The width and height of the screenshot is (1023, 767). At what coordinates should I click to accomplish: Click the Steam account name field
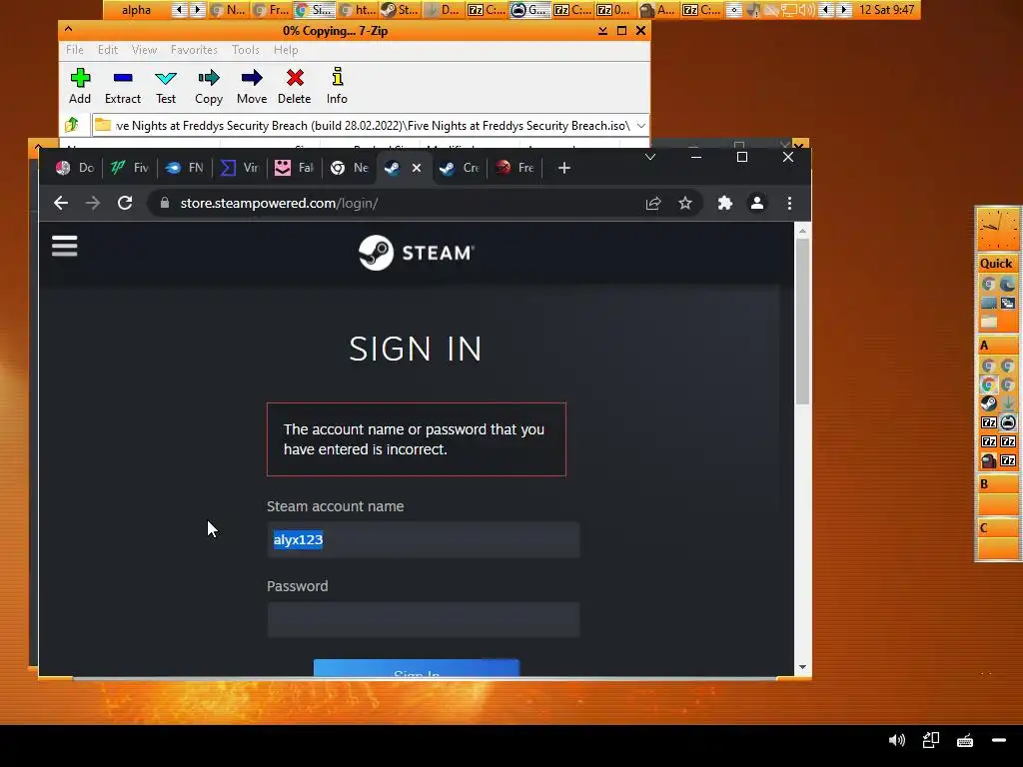423,539
